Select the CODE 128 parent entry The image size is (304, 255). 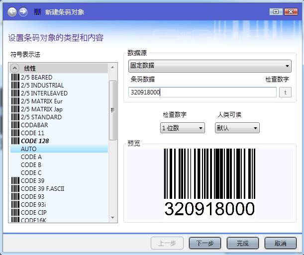(x=59, y=141)
